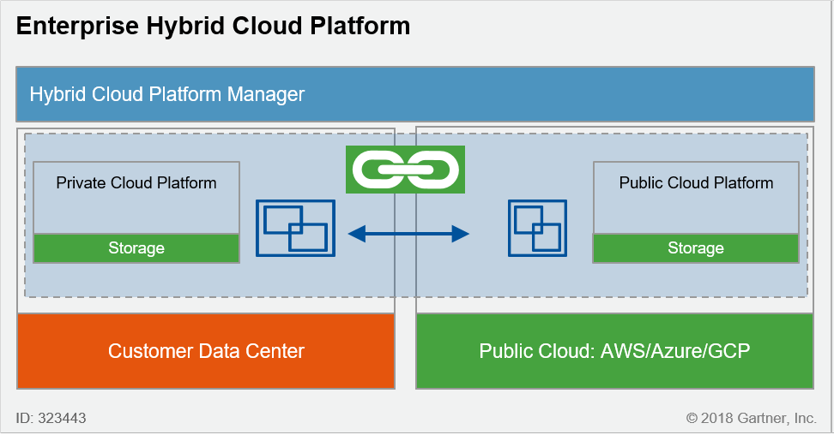Select Storage bar under Public Cloud Platform
The image size is (834, 435).
(696, 248)
